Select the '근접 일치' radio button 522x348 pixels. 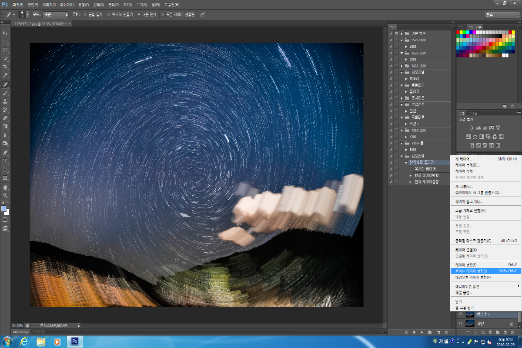coord(85,14)
